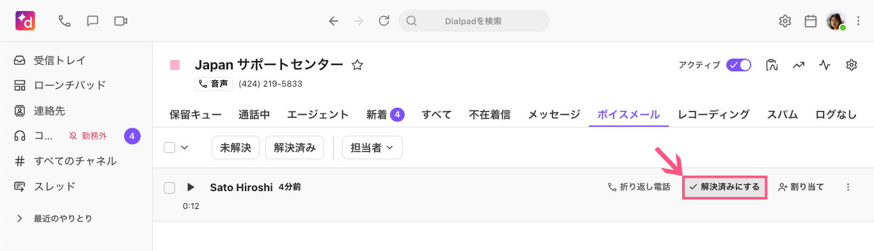Start a new message via chat bubble icon
This screenshot has height=251, width=874.
click(92, 21)
